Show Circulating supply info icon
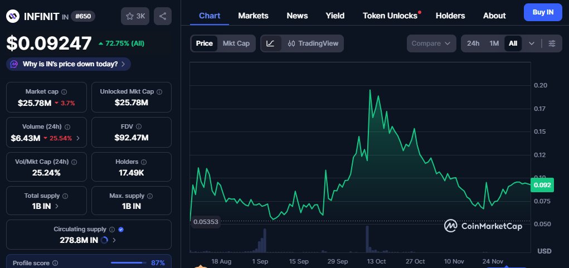 112,230
